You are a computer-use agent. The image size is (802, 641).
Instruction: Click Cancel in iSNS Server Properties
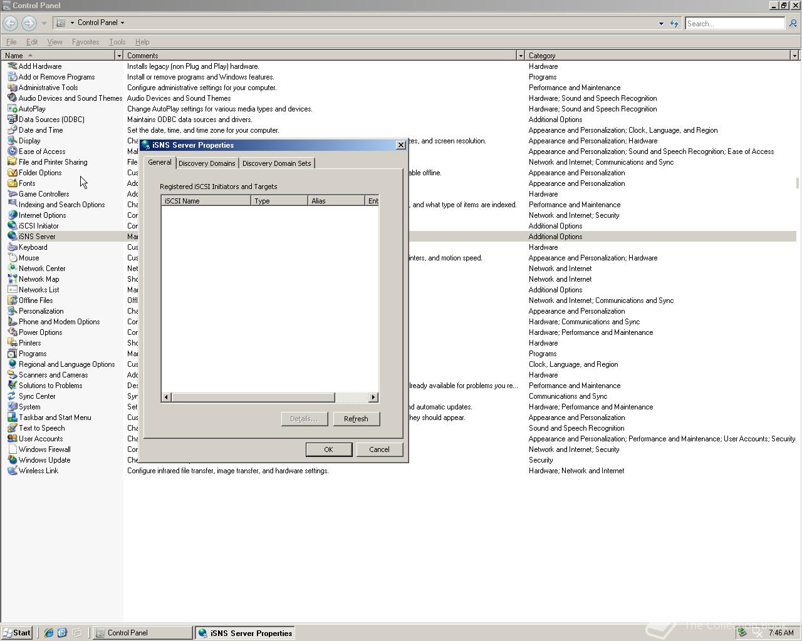pyautogui.click(x=379, y=449)
